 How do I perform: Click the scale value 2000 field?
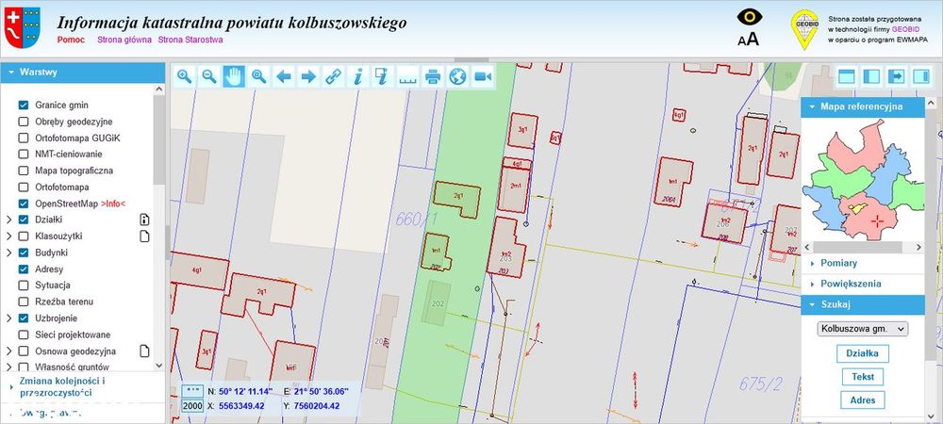192,406
